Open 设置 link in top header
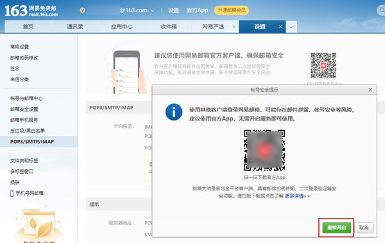This screenshot has height=243, width=385. click(173, 10)
